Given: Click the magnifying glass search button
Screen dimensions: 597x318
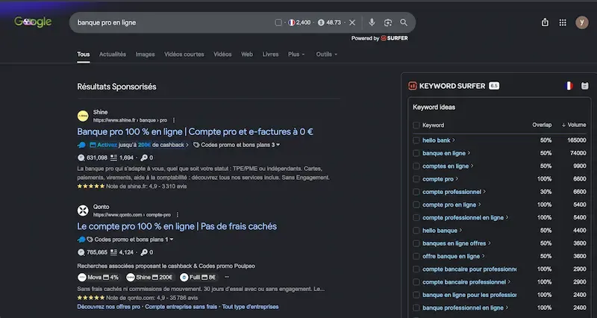Looking at the screenshot, I should pos(404,22).
